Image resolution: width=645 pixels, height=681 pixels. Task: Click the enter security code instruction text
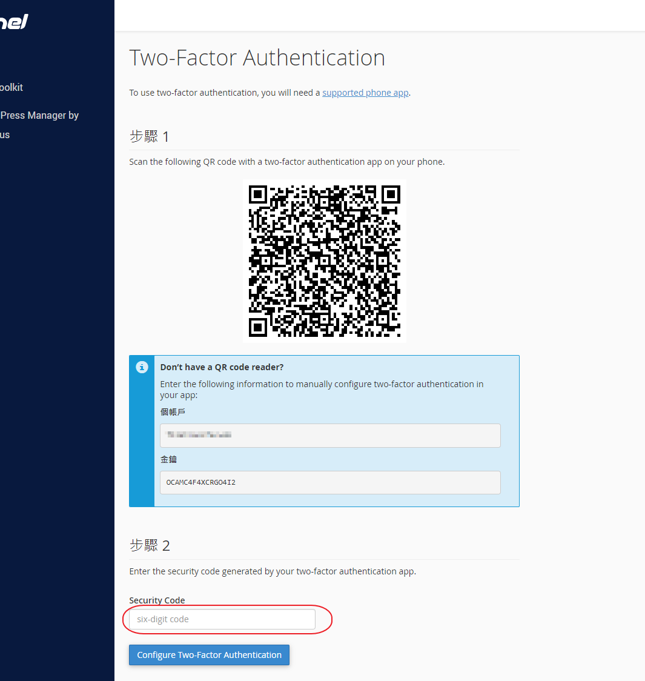[272, 571]
